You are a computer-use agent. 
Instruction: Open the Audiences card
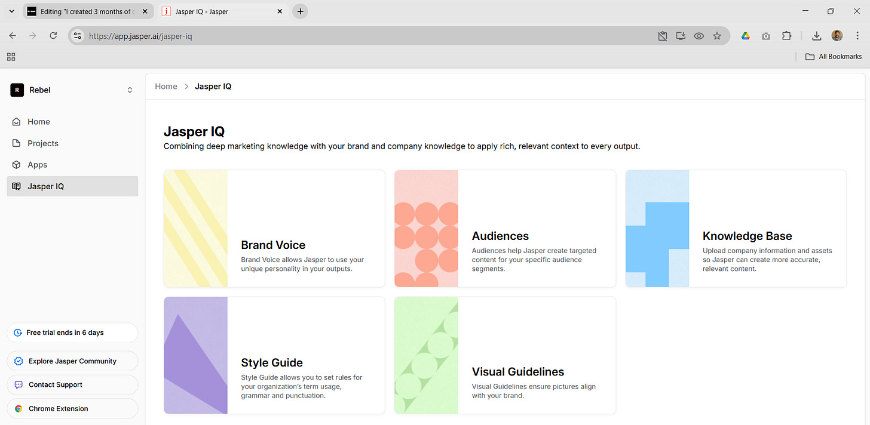pyautogui.click(x=505, y=229)
